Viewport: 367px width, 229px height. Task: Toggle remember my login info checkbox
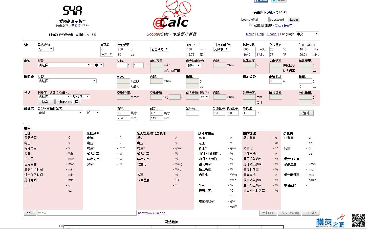(251, 25)
